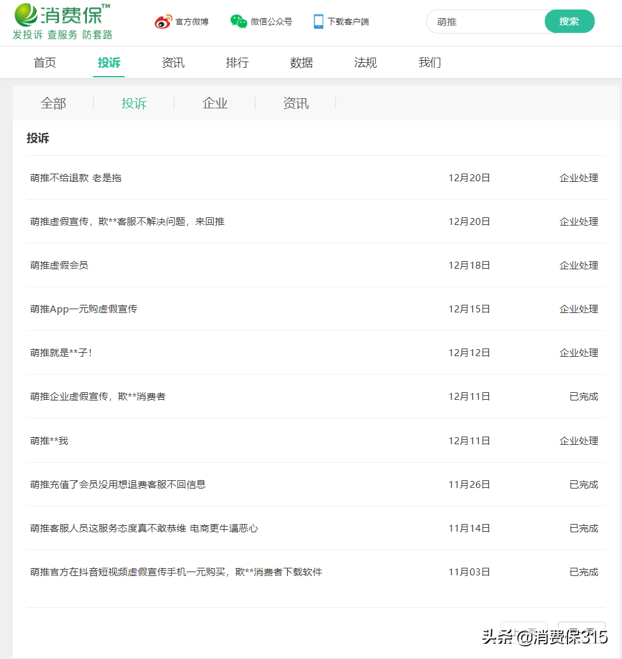Click the 11月14日 date cell

click(x=469, y=528)
